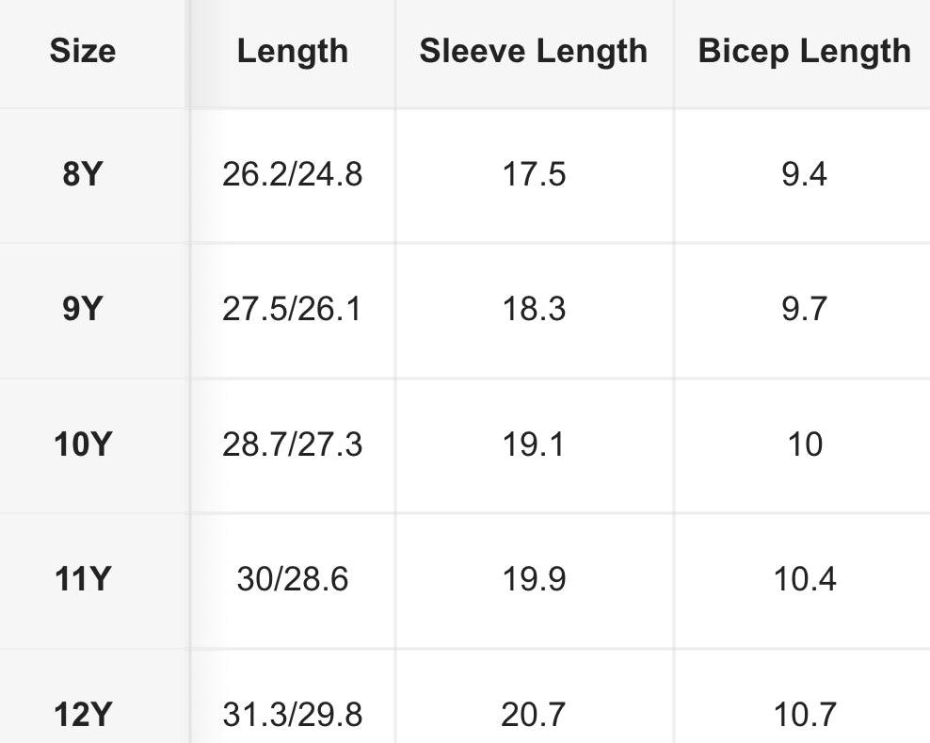Click the 8Y size row label
Viewport: 930px width, 743px height.
82,174
